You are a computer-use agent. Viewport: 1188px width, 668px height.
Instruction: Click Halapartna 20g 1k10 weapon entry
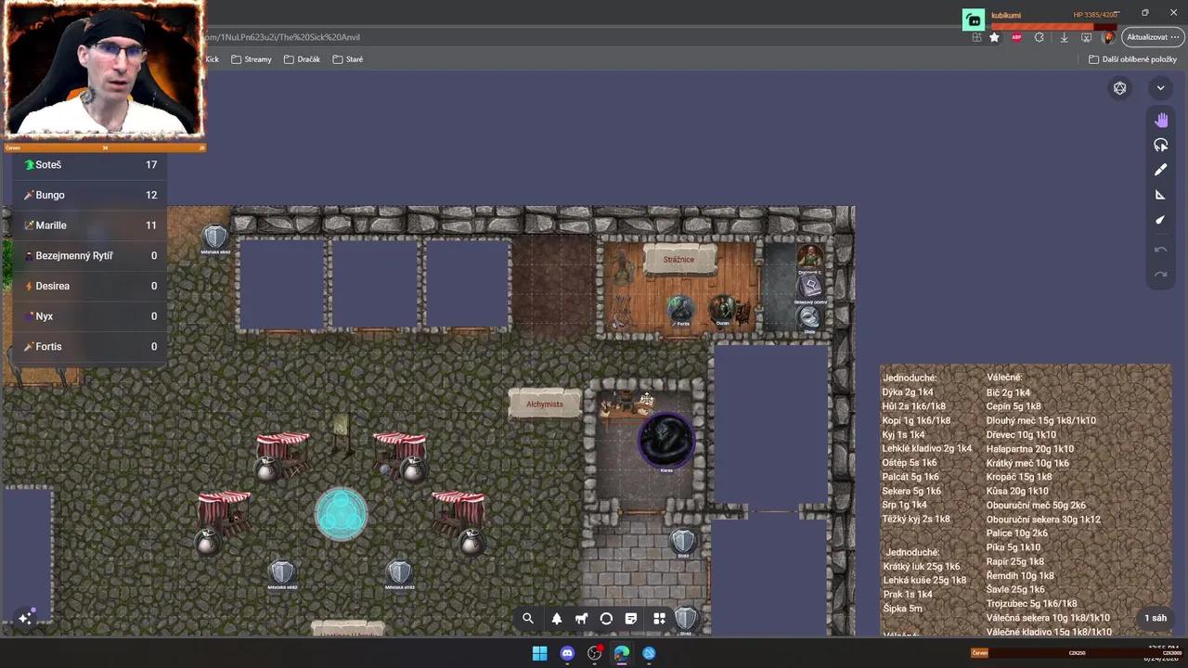pos(1030,449)
